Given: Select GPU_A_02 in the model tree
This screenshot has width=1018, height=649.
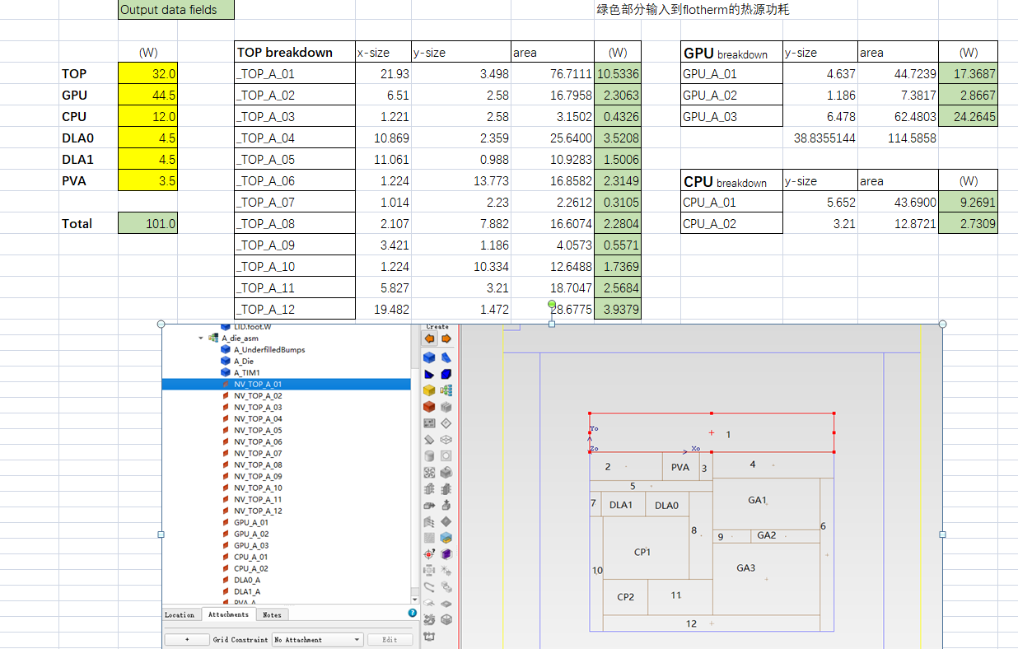Looking at the screenshot, I should coord(251,534).
